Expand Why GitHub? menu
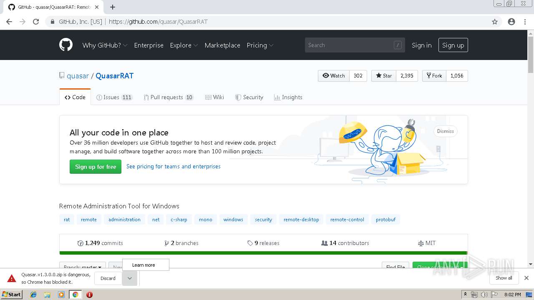The image size is (534, 300). [105, 45]
